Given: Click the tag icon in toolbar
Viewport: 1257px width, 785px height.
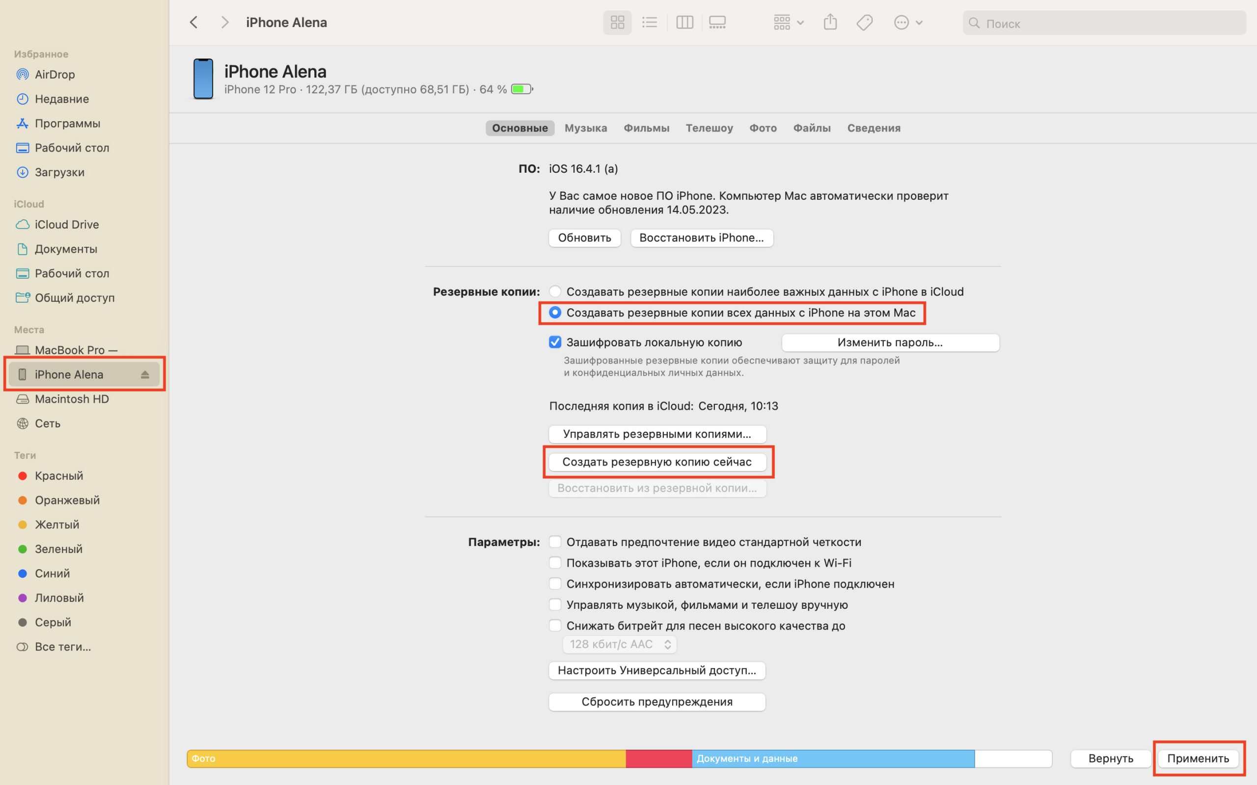Looking at the screenshot, I should (864, 23).
